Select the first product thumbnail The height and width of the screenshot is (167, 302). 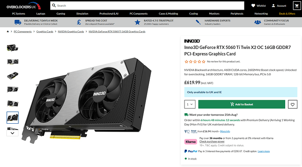13,48
